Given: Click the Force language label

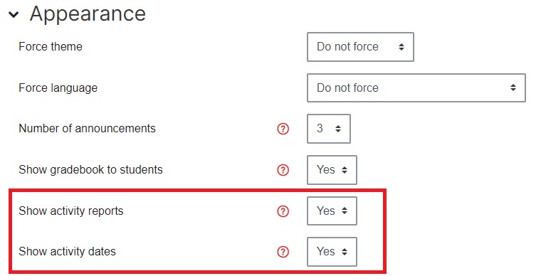Looking at the screenshot, I should [x=58, y=88].
